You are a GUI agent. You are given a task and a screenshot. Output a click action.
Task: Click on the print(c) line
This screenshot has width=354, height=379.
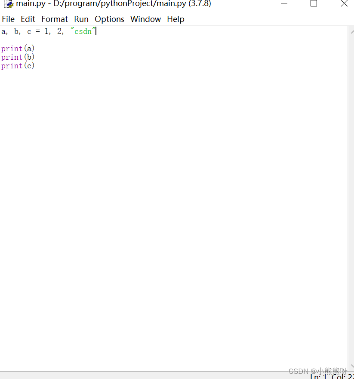pos(18,65)
